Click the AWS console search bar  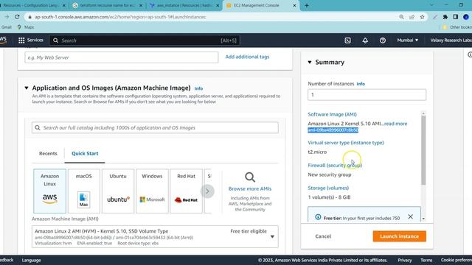click(x=145, y=40)
